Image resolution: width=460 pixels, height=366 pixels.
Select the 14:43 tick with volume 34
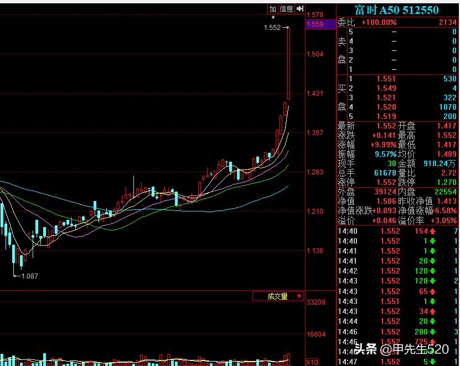(x=398, y=311)
